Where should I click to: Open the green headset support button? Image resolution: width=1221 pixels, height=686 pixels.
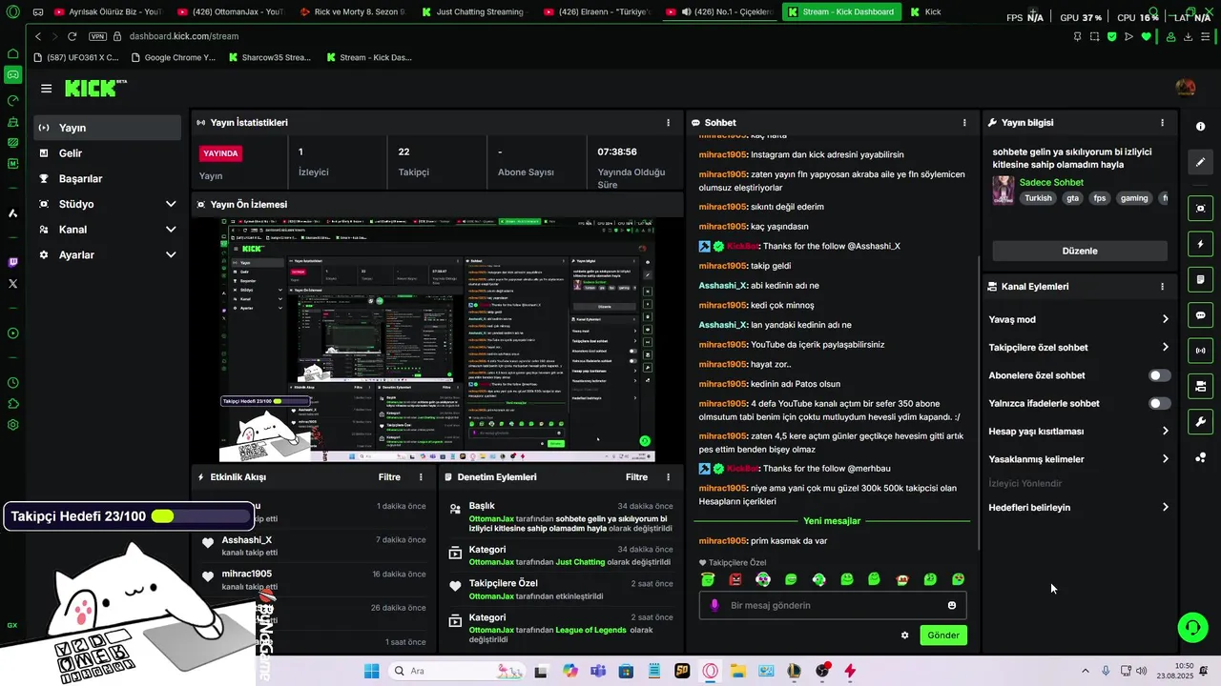[1192, 627]
